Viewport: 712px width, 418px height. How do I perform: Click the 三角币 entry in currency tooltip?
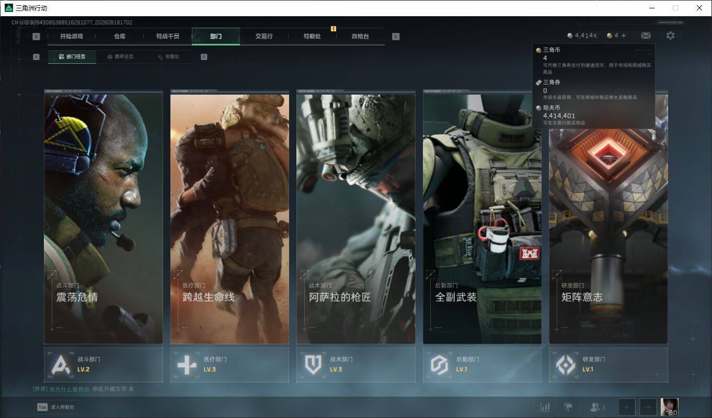pyautogui.click(x=593, y=60)
